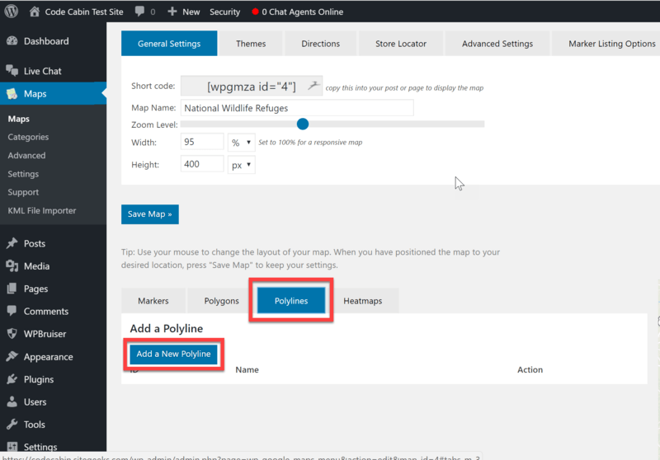Click the Save Map button

tap(150, 214)
